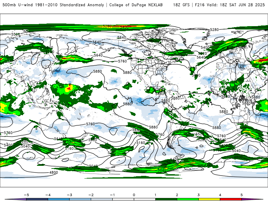Click the '5480' contour label near New Zealand
The width and height of the screenshot is (268, 201).
coord(93,140)
